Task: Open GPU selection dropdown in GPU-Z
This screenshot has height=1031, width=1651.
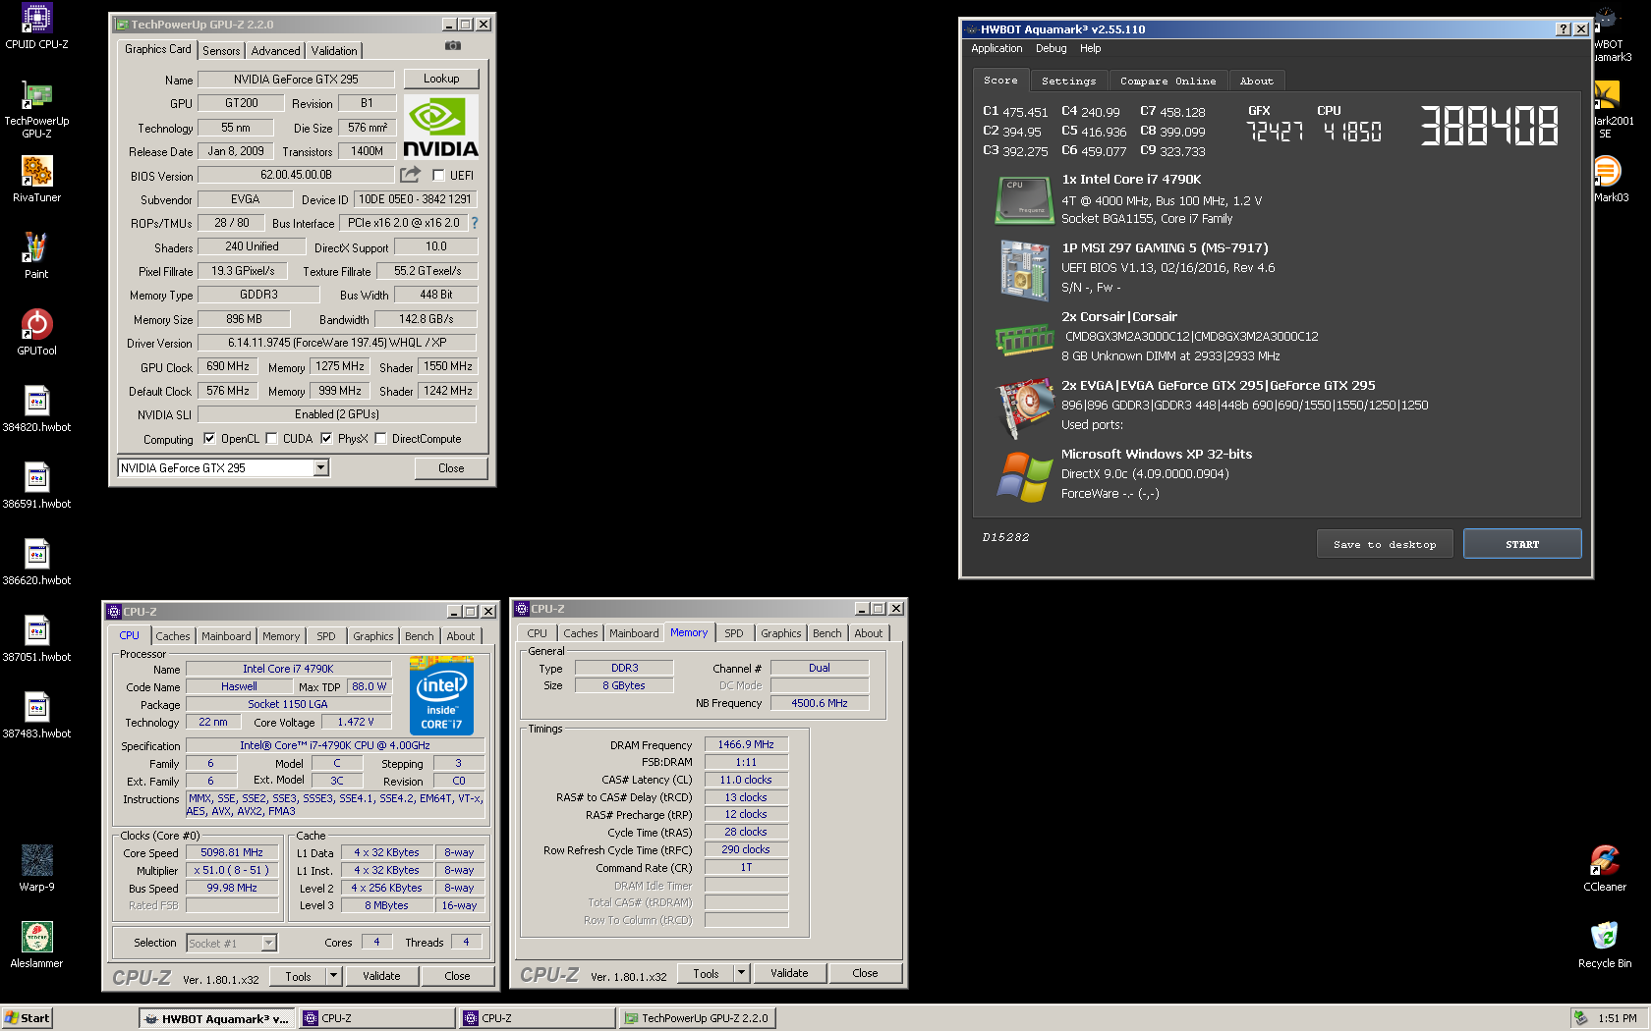Action: point(321,468)
